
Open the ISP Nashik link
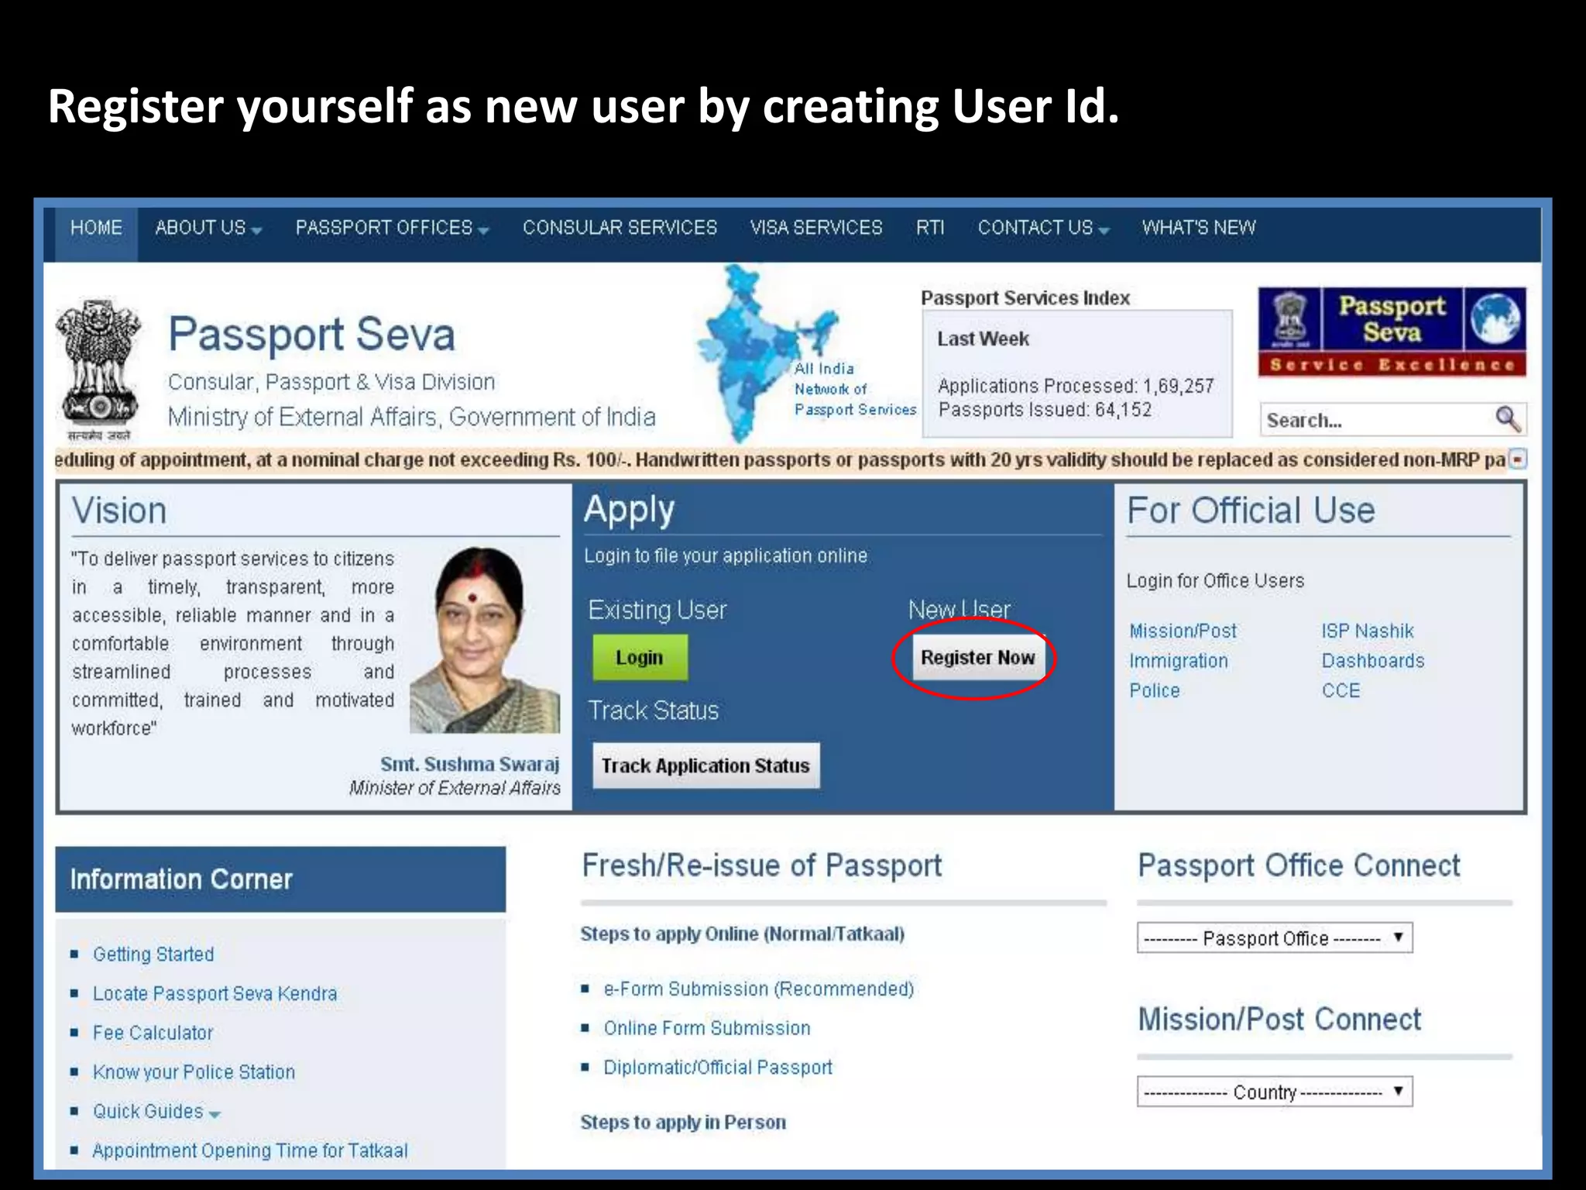(1368, 631)
